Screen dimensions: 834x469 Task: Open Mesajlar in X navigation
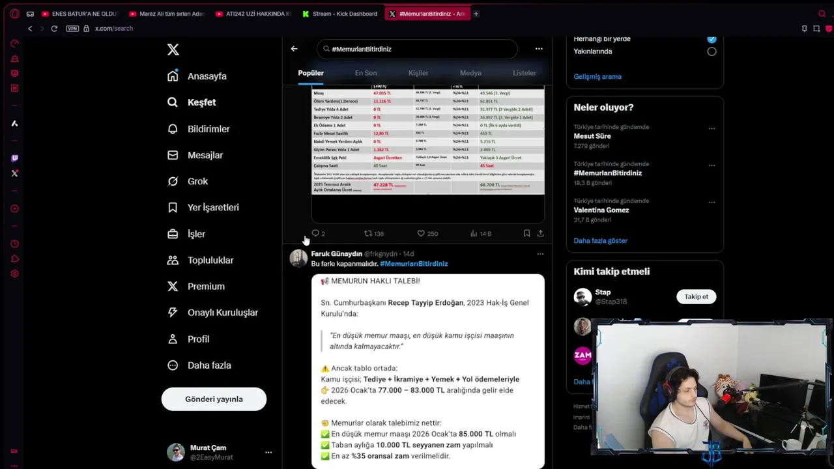pos(195,155)
